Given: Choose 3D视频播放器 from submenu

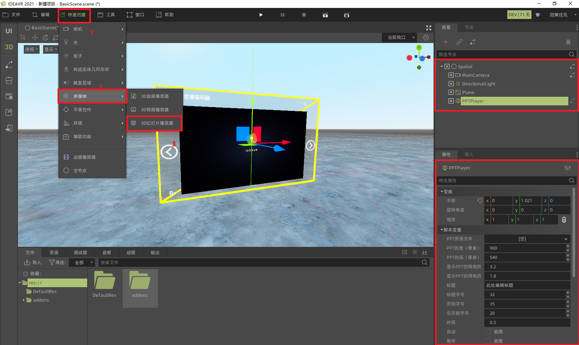Looking at the screenshot, I should click(x=154, y=109).
